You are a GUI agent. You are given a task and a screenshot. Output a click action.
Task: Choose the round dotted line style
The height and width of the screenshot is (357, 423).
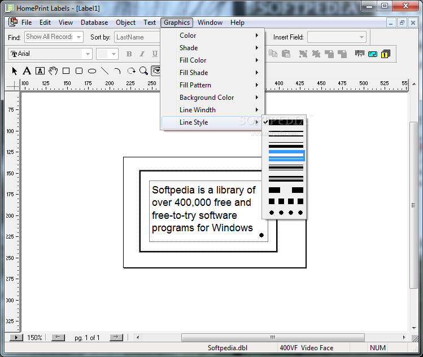tap(285, 213)
